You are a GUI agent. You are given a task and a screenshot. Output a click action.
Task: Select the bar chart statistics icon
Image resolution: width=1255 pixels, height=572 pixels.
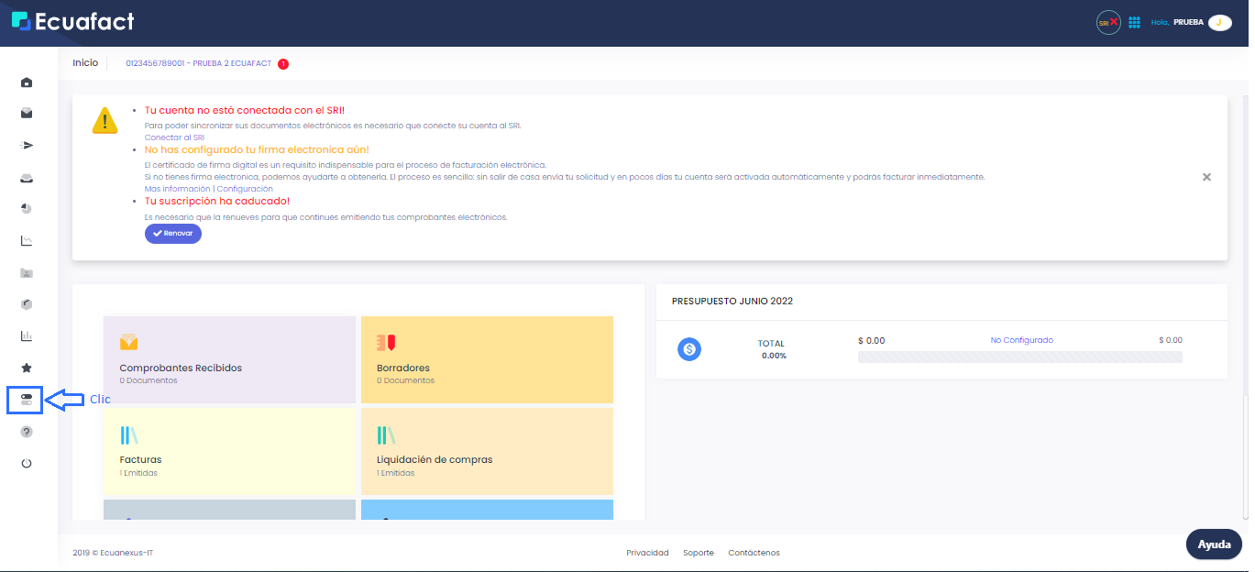(26, 335)
